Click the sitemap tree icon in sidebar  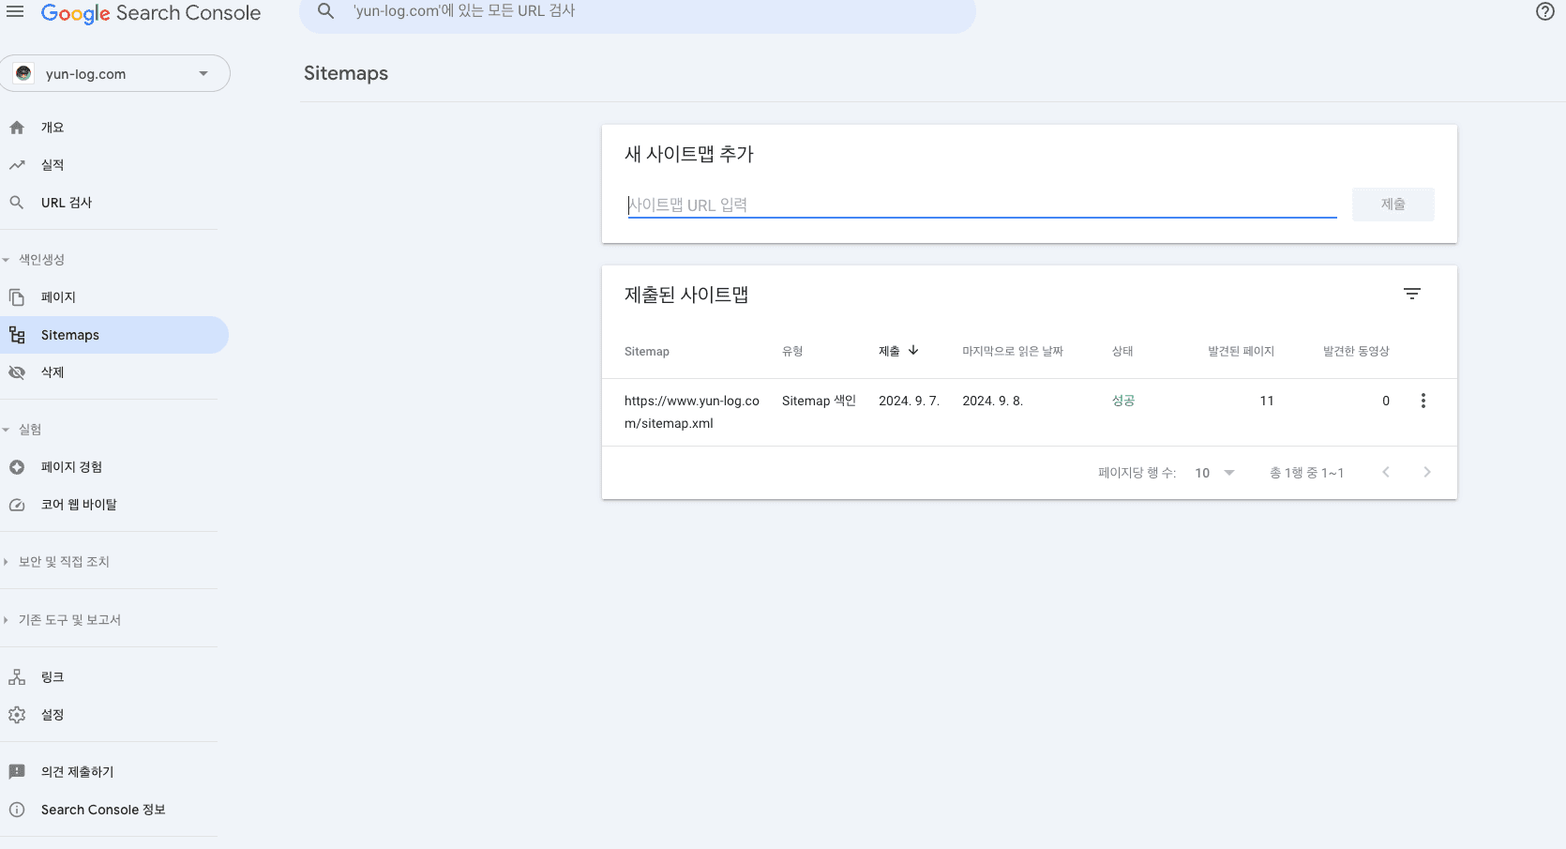coord(17,335)
